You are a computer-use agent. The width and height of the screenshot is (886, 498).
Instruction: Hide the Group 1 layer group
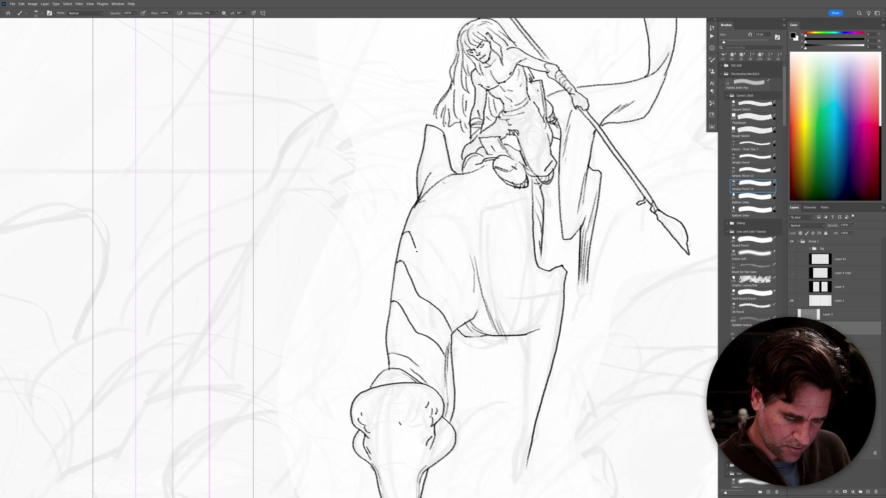pyautogui.click(x=792, y=241)
